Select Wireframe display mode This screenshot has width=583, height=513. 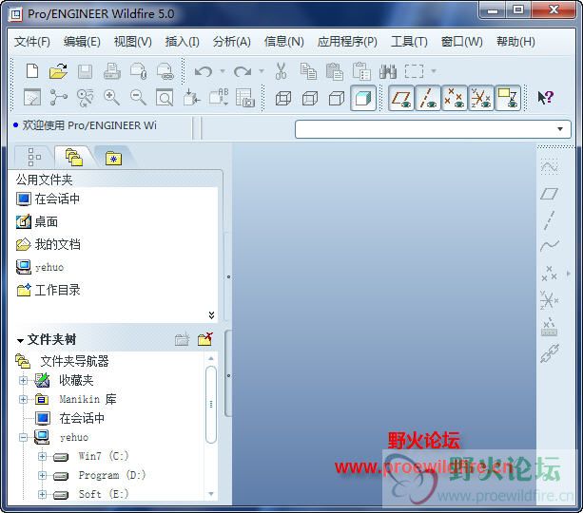(x=283, y=99)
